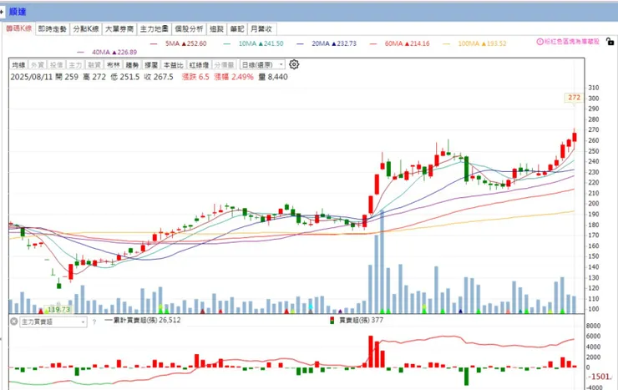
Task: Click the 量 8,440 volume value
Action: (x=273, y=77)
